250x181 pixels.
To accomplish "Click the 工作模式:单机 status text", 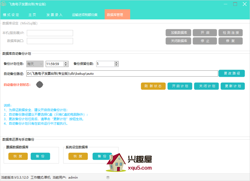I will (x=40, y=178).
